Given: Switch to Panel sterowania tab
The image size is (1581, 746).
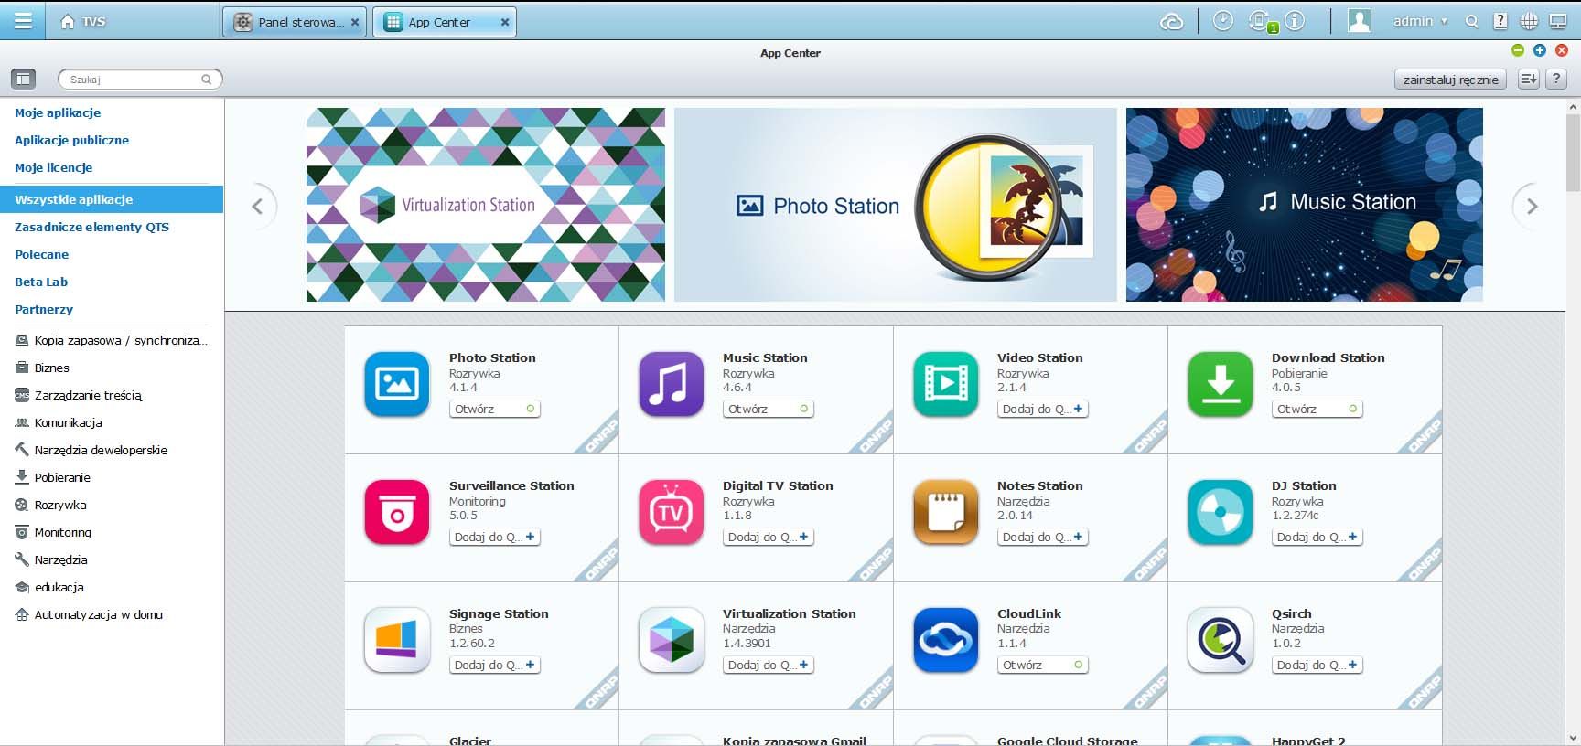Looking at the screenshot, I should 294,22.
